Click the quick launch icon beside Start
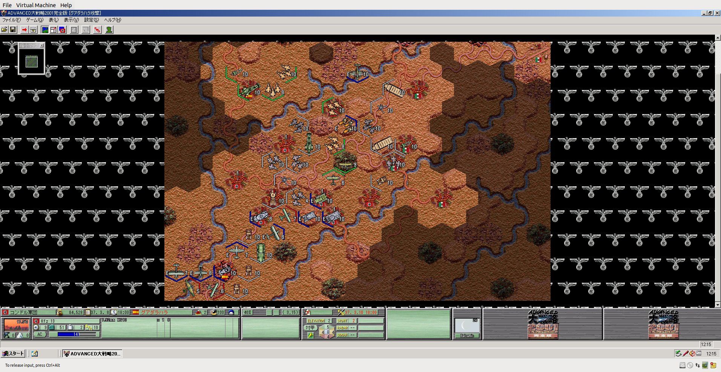This screenshot has width=721, height=372. coord(35,354)
